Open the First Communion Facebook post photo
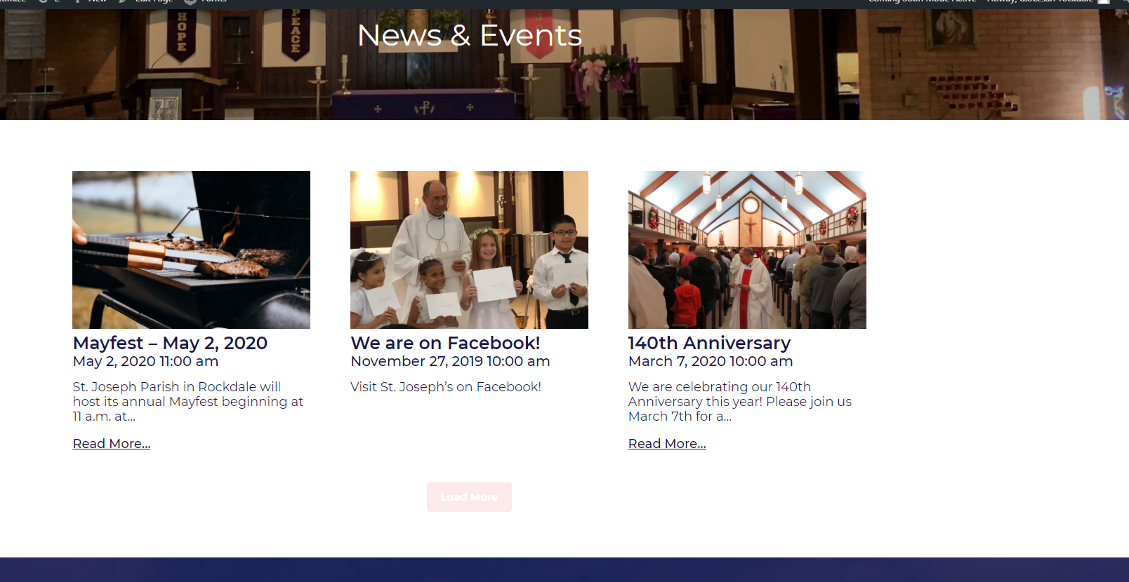This screenshot has height=582, width=1129. pos(469,250)
